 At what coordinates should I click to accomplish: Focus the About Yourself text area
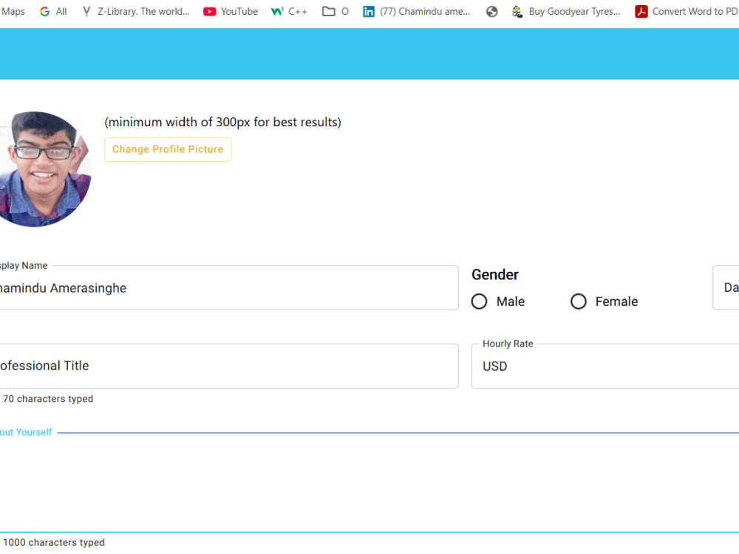(369, 482)
